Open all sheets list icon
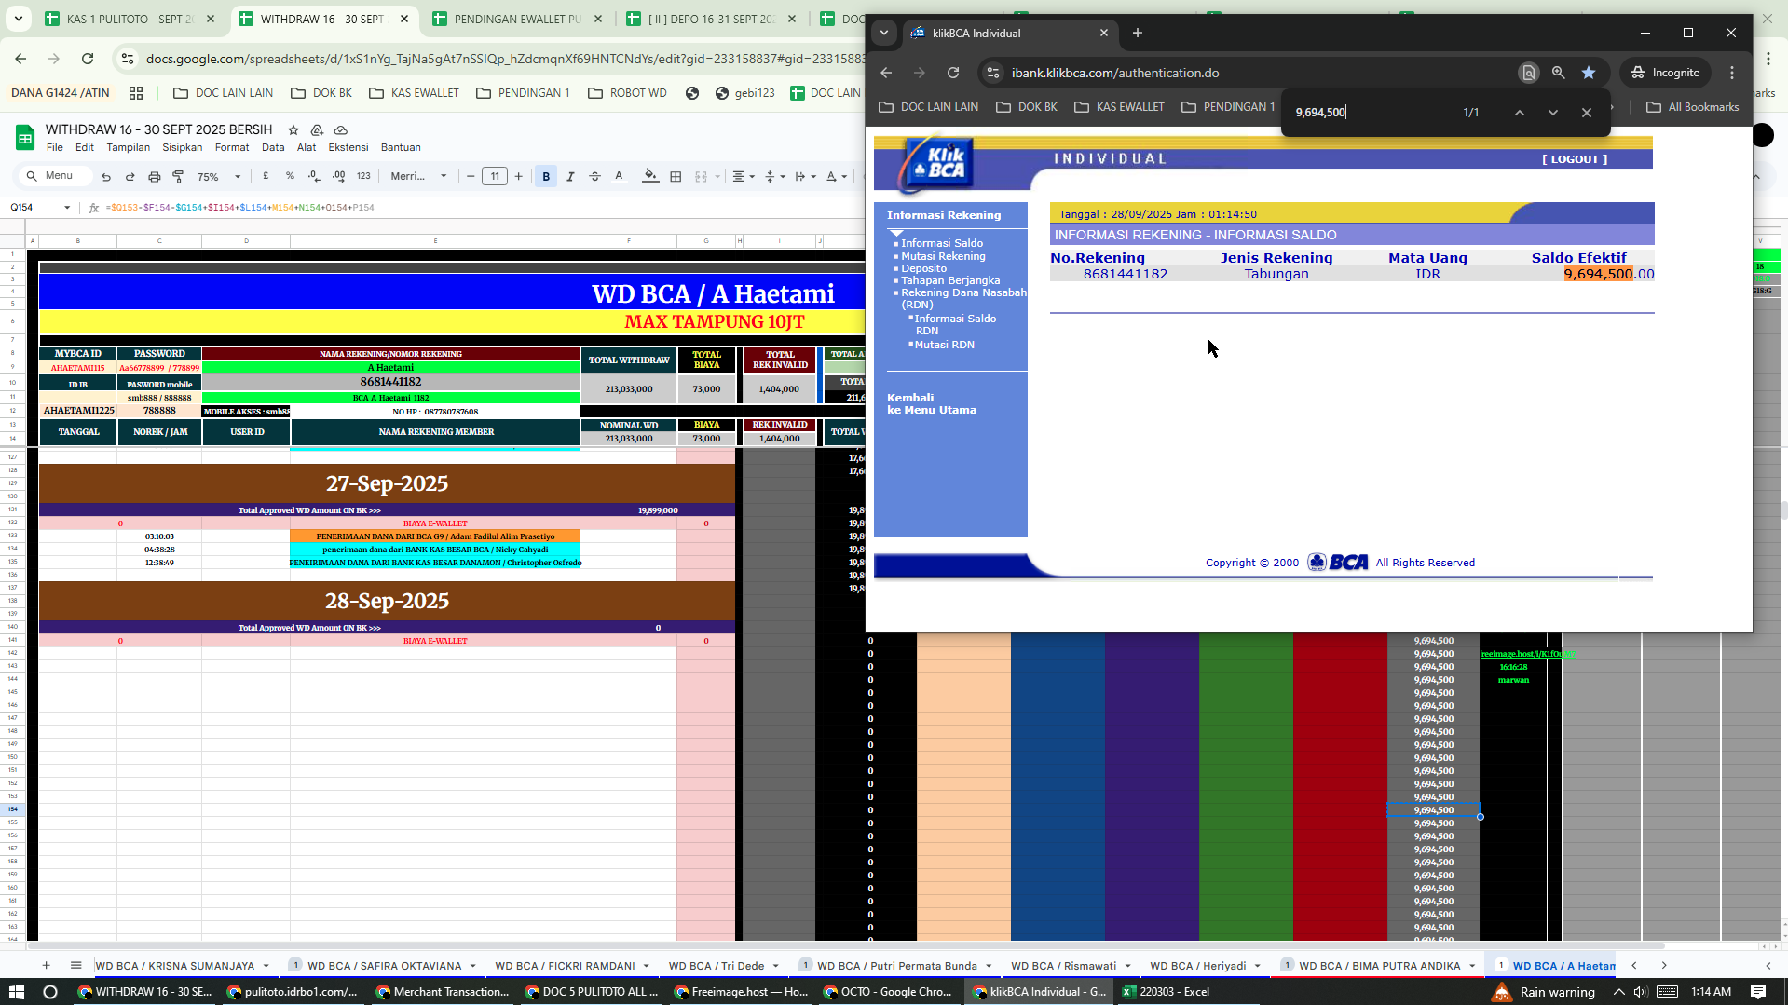This screenshot has width=1788, height=1005. (x=75, y=966)
